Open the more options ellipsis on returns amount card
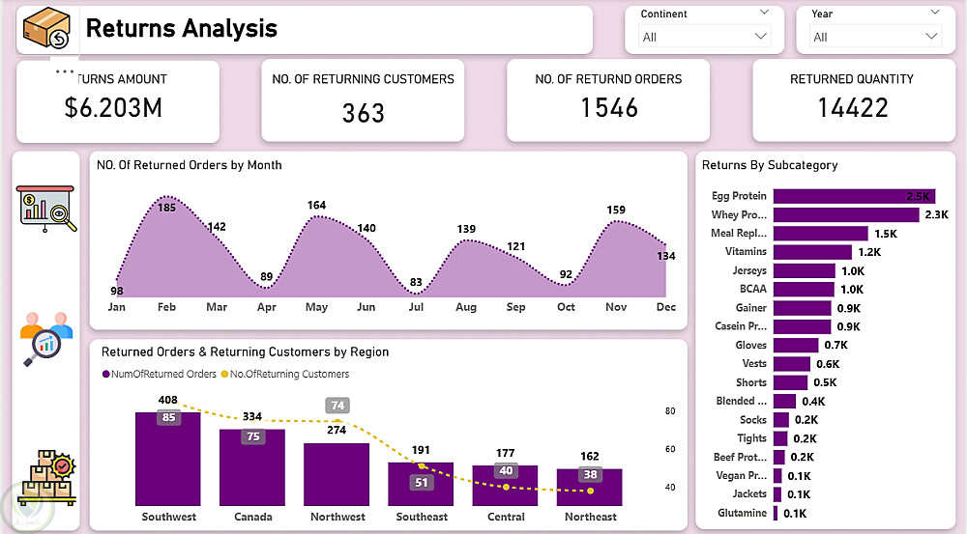This screenshot has width=967, height=534. click(x=64, y=71)
